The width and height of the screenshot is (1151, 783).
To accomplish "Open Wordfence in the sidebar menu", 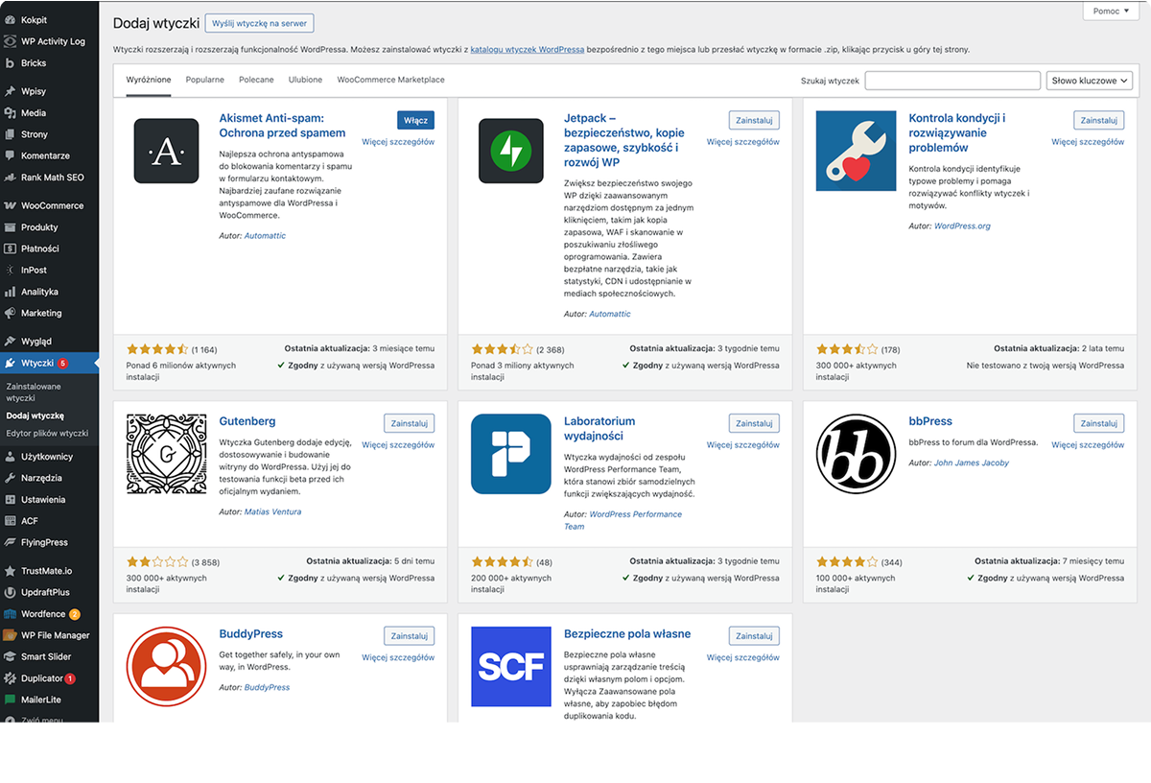I will point(43,614).
